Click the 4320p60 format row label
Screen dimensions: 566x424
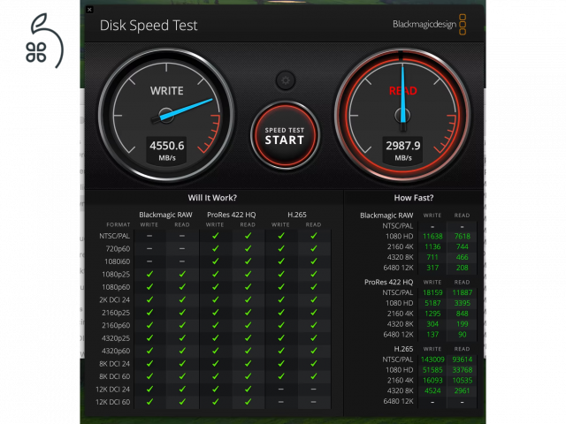(x=116, y=351)
